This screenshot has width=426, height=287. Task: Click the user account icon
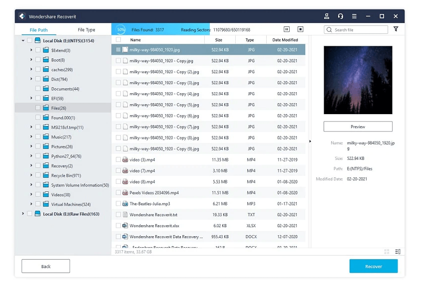point(327,16)
